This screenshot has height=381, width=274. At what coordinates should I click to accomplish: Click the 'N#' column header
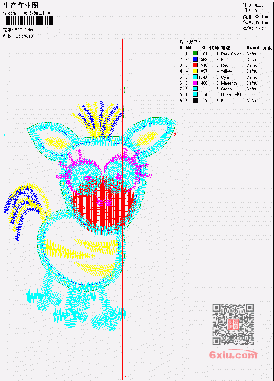189,48
